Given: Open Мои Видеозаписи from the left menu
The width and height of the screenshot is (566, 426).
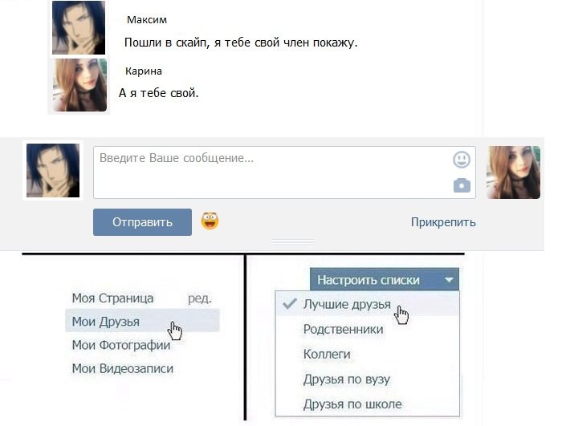Looking at the screenshot, I should (x=123, y=369).
